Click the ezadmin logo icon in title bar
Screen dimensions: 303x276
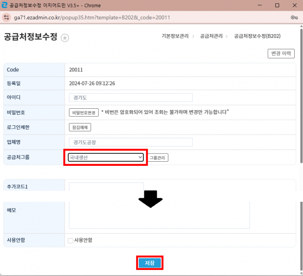coord(5,5)
